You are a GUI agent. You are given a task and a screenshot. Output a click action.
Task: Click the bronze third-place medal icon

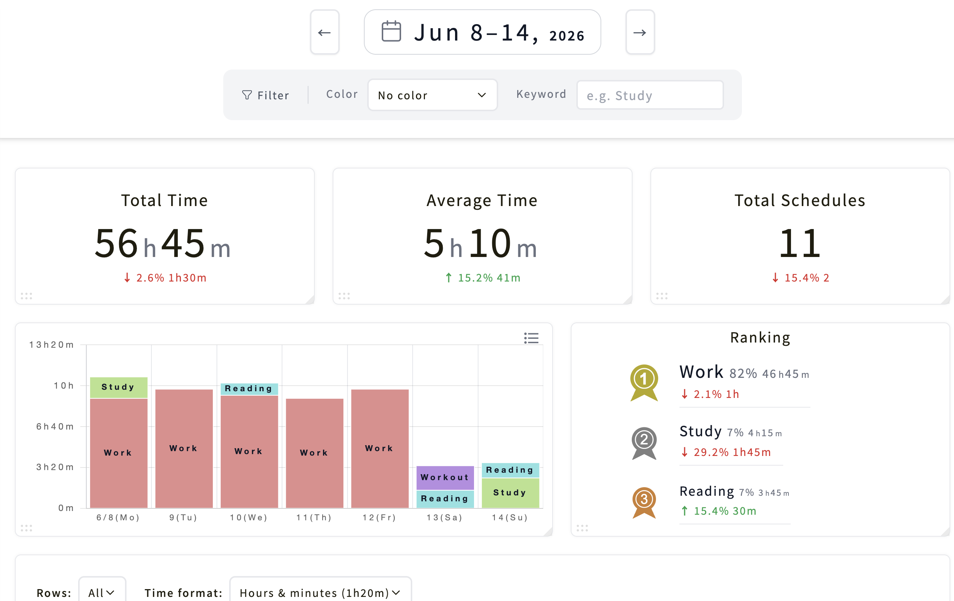pyautogui.click(x=644, y=502)
